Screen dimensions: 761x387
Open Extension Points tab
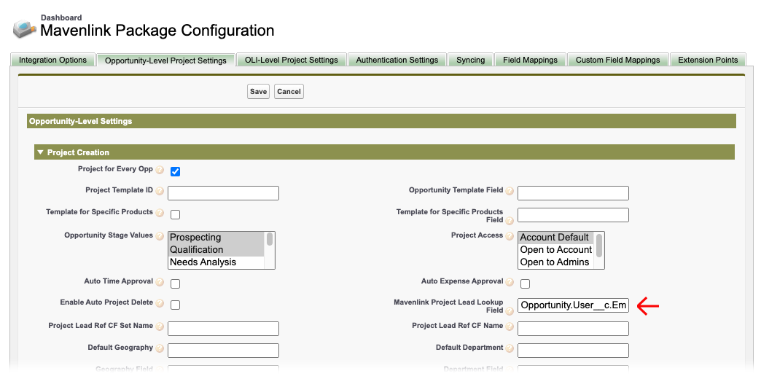708,60
